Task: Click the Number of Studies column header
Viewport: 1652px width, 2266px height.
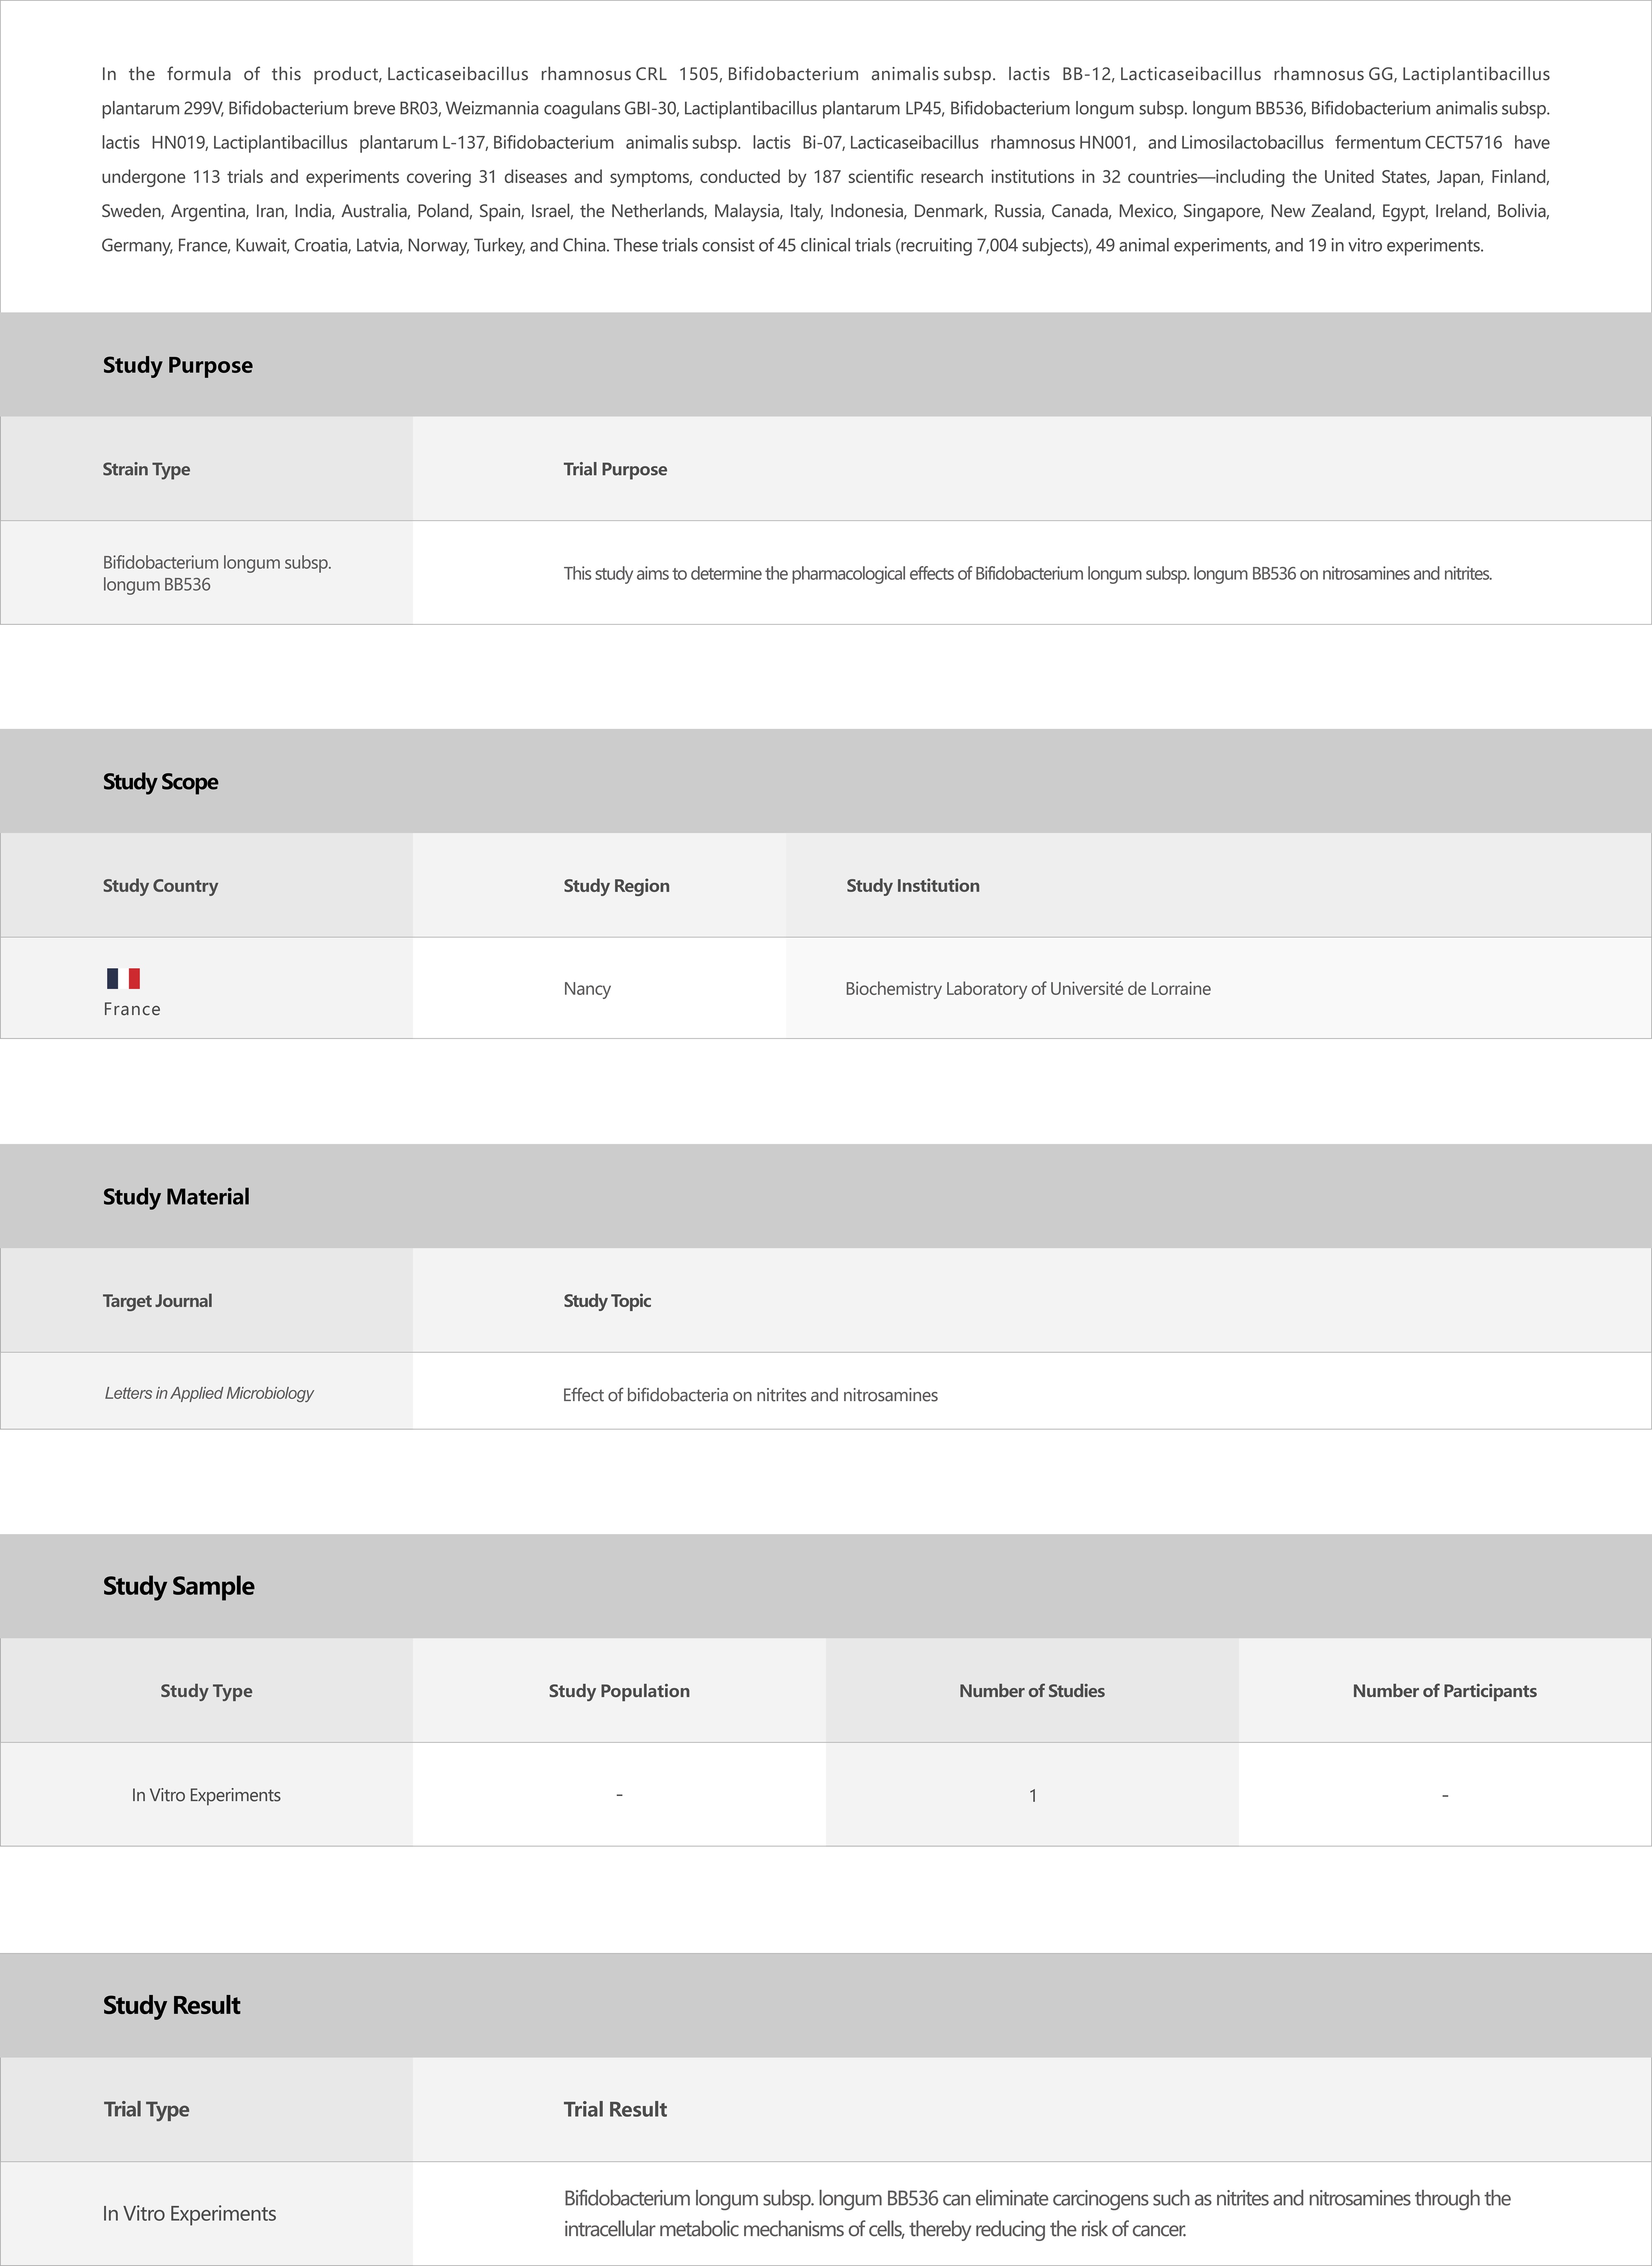Action: point(1031,1690)
